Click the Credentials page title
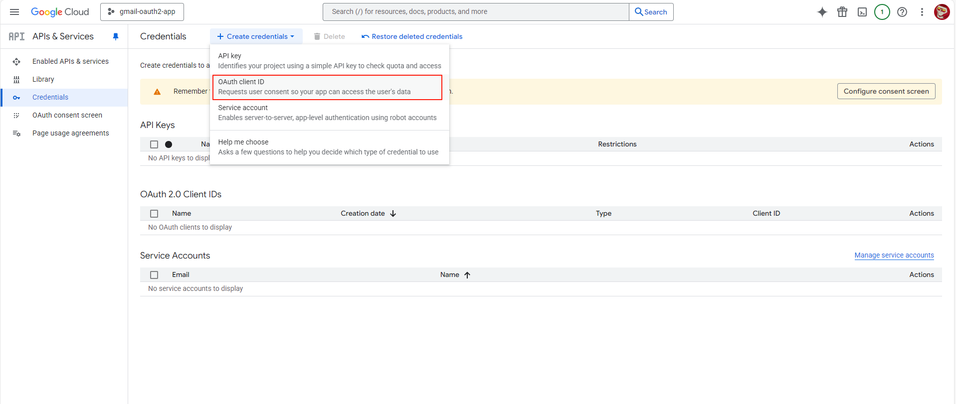 [163, 36]
